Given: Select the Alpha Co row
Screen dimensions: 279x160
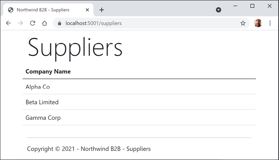Looking at the screenshot, I should point(38,87).
